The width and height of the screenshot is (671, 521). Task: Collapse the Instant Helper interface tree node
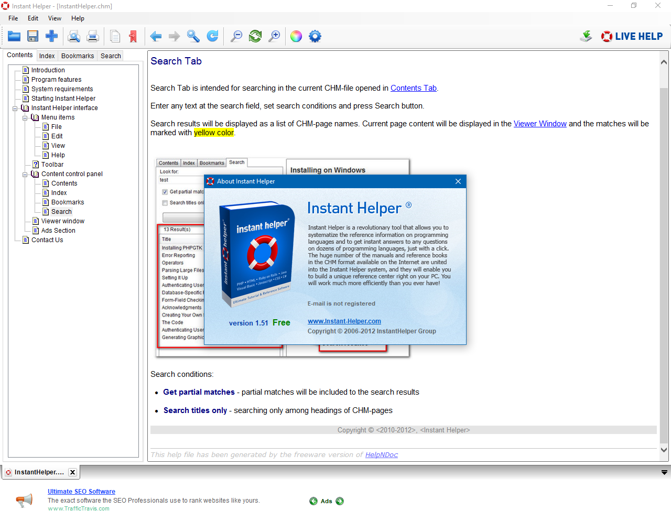[15, 108]
